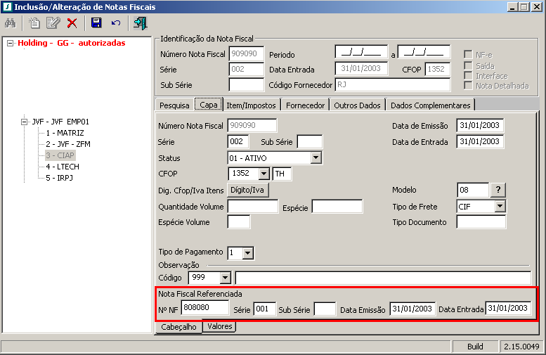Open the Dados Complementares tab
Image resolution: width=546 pixels, height=355 pixels.
[430, 105]
